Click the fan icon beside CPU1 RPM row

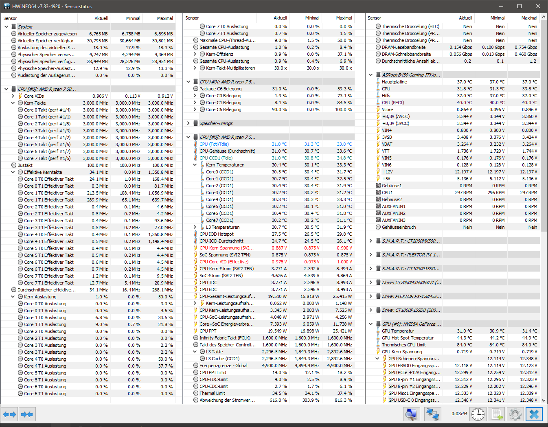(x=378, y=193)
